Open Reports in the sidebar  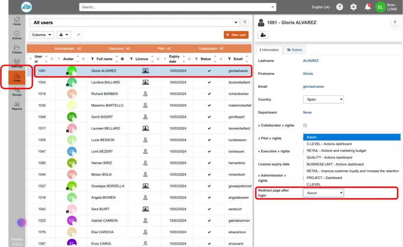pyautogui.click(x=17, y=106)
